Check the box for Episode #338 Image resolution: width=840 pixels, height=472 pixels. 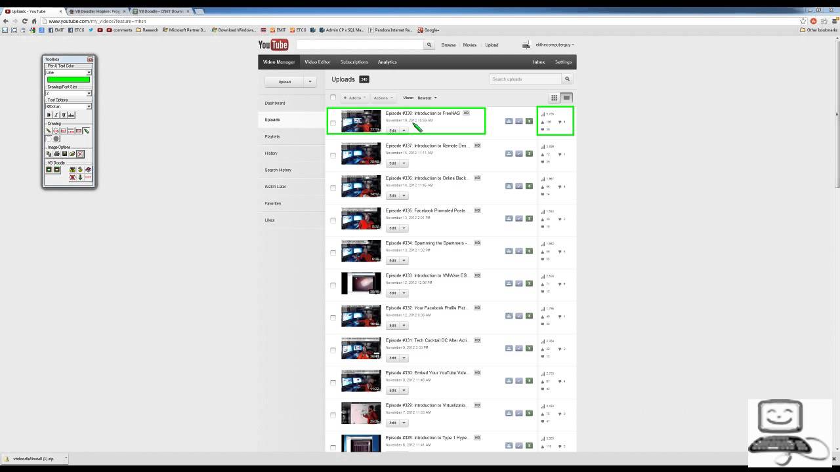click(x=333, y=123)
